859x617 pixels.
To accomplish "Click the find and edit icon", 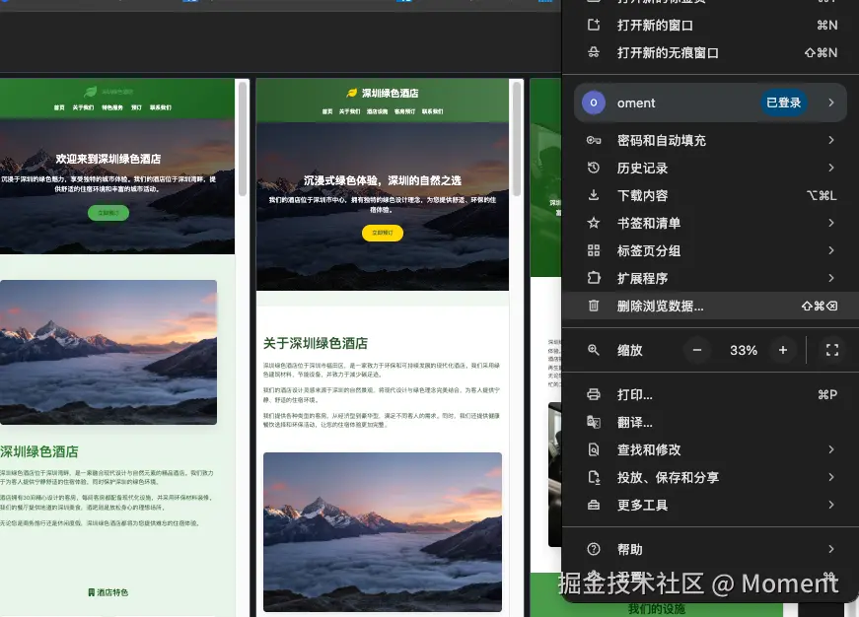I will point(594,449).
